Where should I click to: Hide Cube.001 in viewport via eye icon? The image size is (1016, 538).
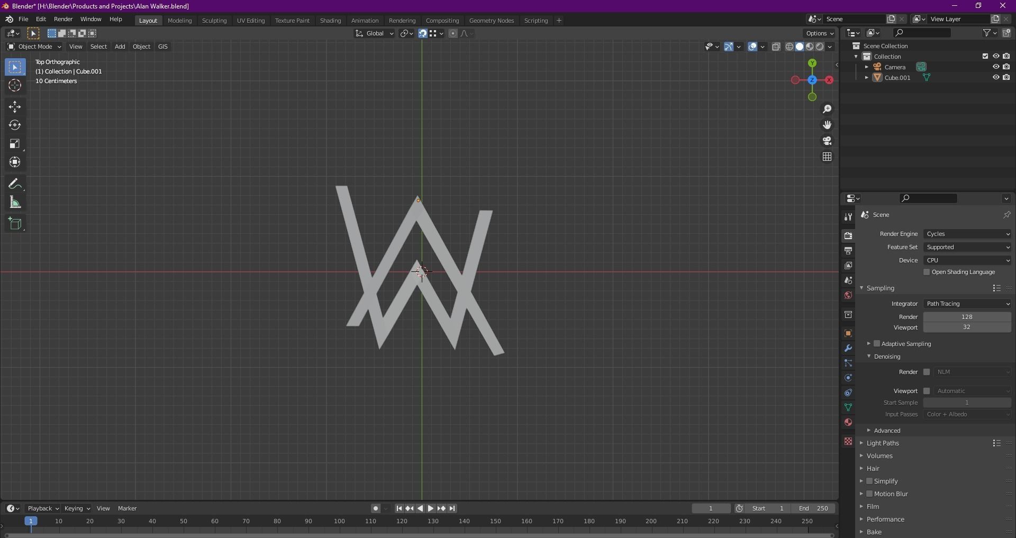pos(995,77)
